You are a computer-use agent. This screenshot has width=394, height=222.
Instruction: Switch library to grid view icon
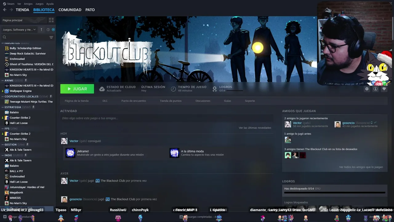pos(51,20)
